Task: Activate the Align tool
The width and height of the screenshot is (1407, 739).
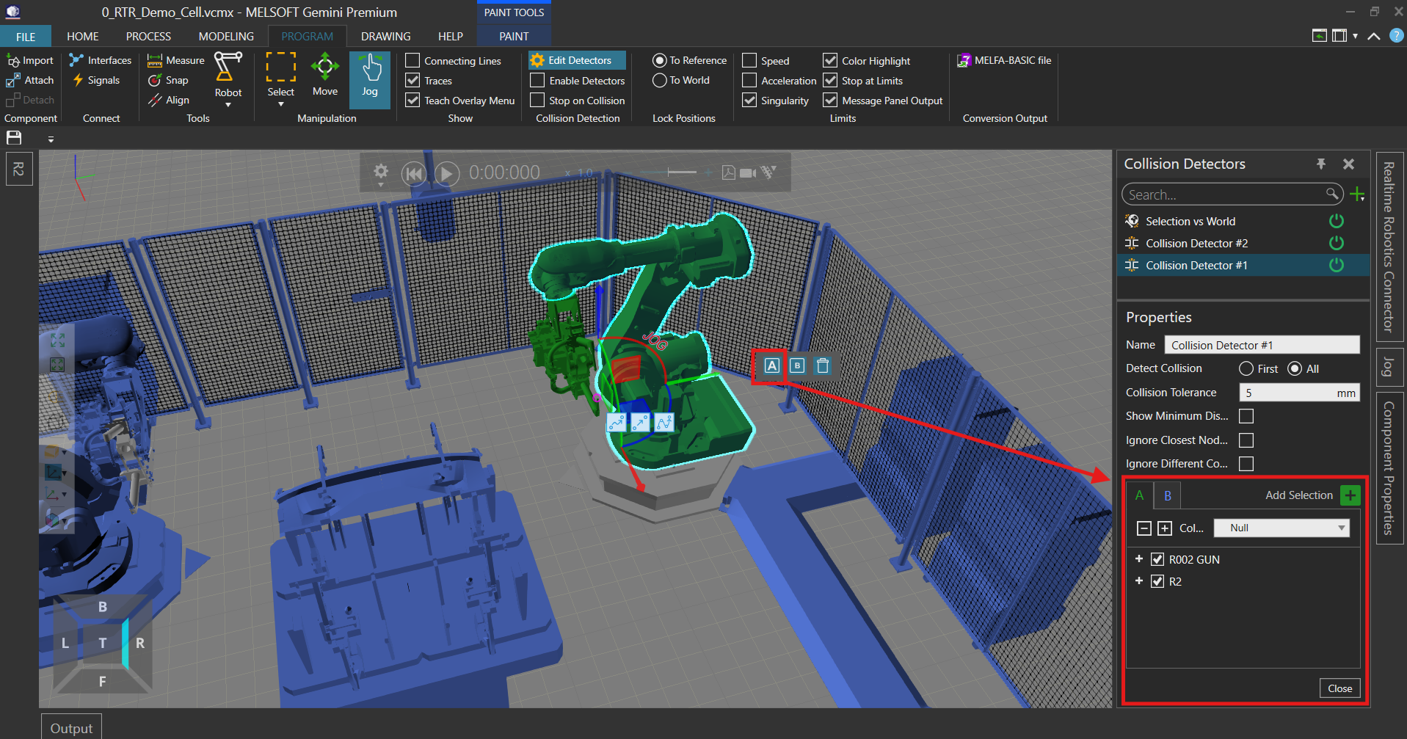Action: coord(168,100)
